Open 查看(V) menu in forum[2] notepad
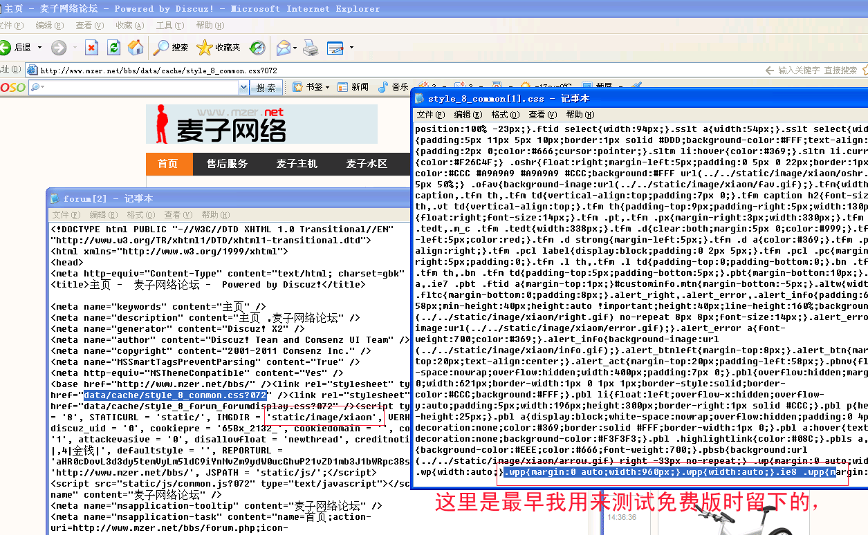The image size is (868, 535). click(178, 215)
